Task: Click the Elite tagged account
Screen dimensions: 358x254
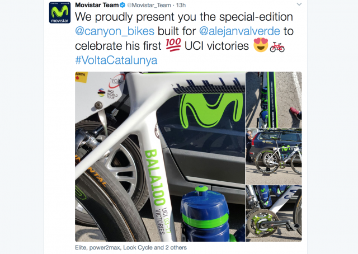Action: [81, 248]
